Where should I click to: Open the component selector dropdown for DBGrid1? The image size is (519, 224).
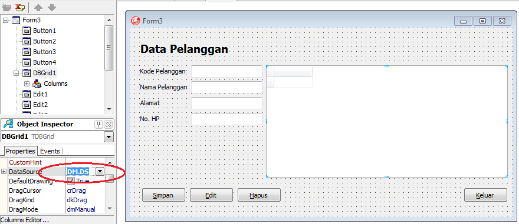[109, 136]
